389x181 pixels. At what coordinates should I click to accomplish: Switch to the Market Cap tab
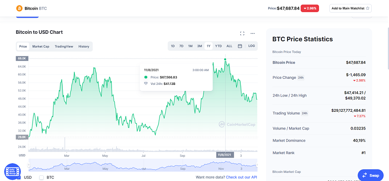point(41,46)
